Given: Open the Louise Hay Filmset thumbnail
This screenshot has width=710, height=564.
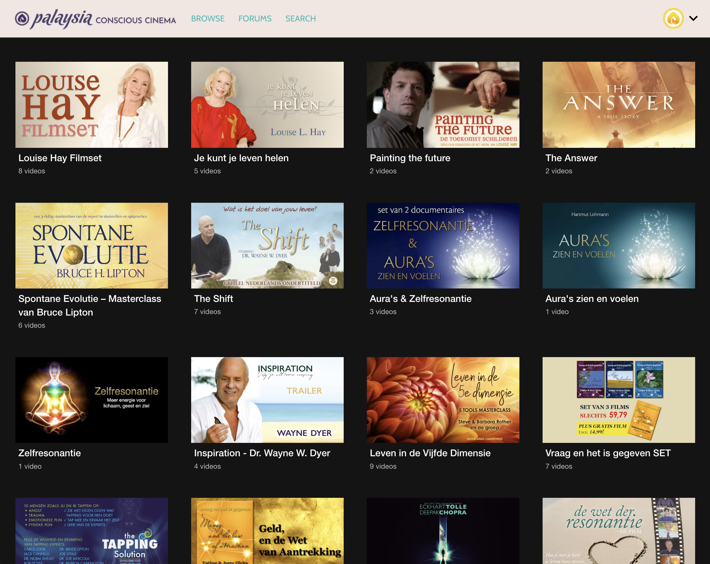Looking at the screenshot, I should tap(91, 105).
